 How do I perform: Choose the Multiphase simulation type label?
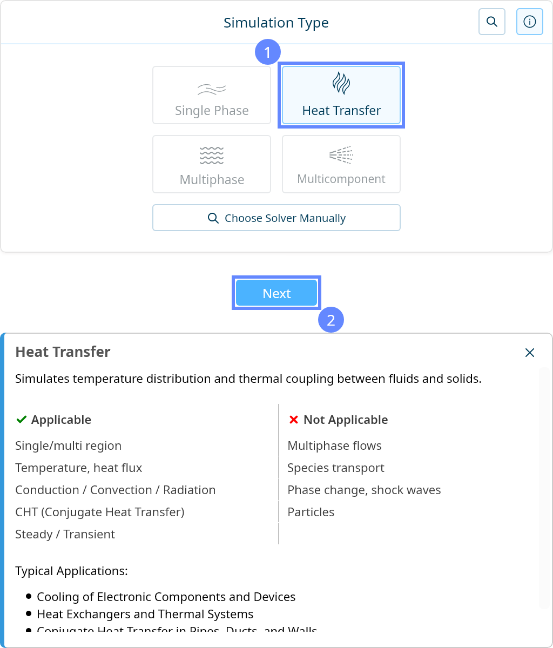pos(212,180)
